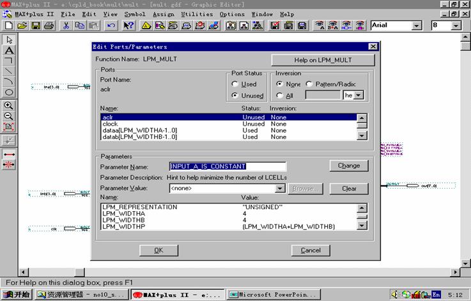This screenshot has width=471, height=301.
Task: Open the radix 'he' dropdown
Action: point(359,95)
